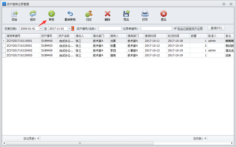Screen dimensions: 236x147
Task: Click the 退出 (Exit) toolbar icon
Action: pos(163,14)
